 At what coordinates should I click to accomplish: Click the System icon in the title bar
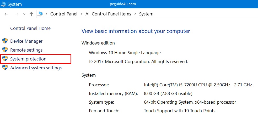(x=3, y=4)
